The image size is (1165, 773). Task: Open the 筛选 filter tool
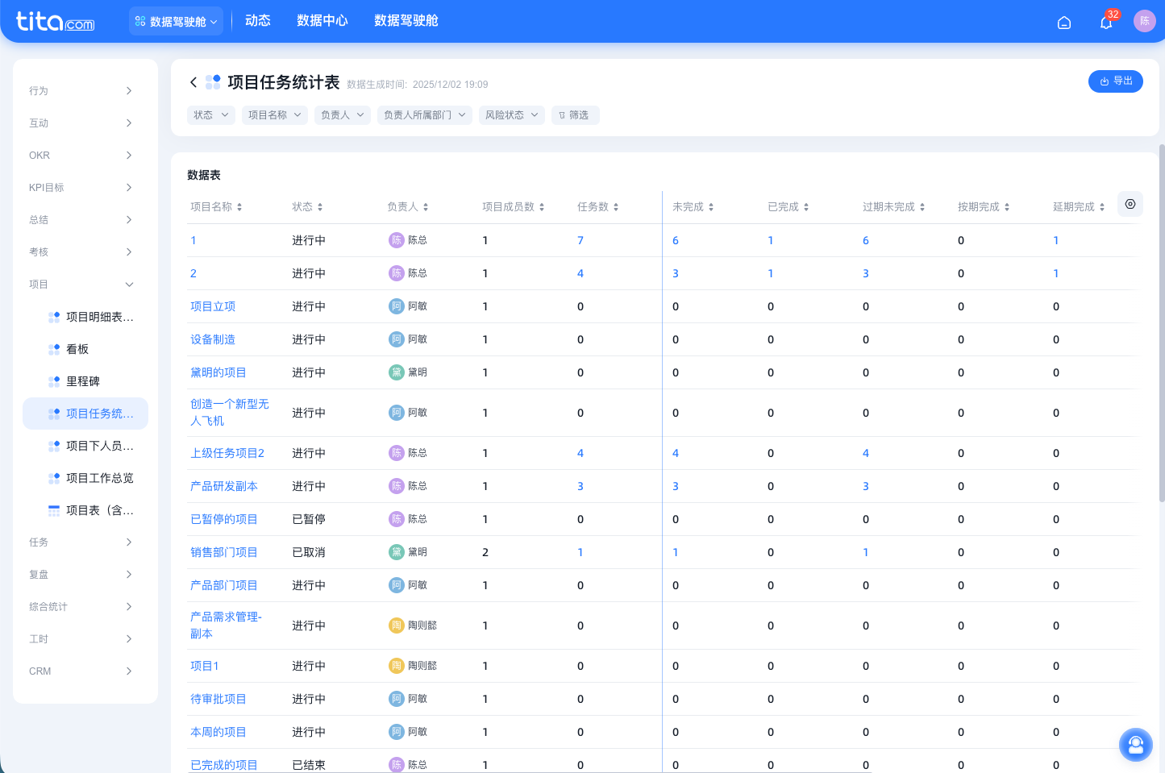(x=575, y=114)
